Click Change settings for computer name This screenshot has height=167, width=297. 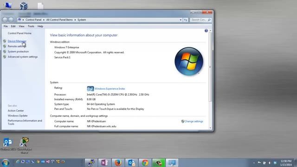[x=194, y=122]
